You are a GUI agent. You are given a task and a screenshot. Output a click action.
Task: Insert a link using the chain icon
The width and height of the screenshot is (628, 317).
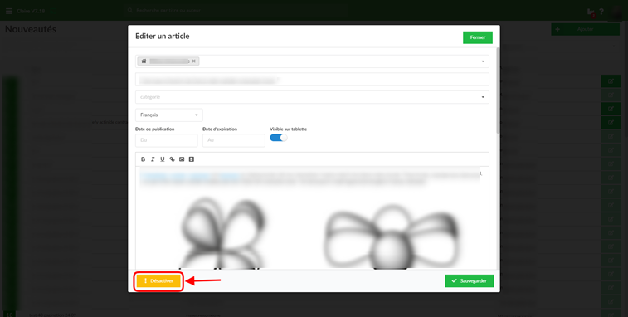[x=172, y=159]
